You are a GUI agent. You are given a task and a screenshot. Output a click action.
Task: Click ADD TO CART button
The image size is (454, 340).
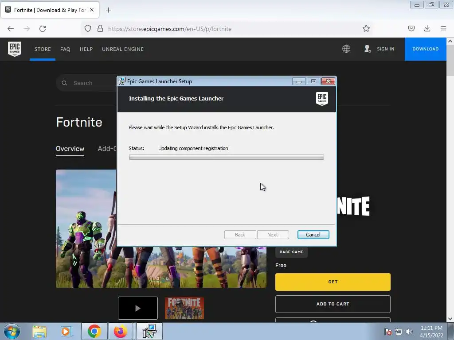coord(333,304)
